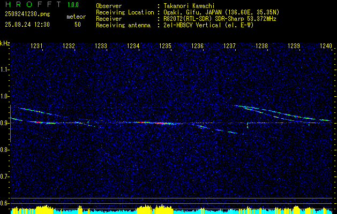Click the Receiving Location label
337x214 pixels.
click(125, 12)
